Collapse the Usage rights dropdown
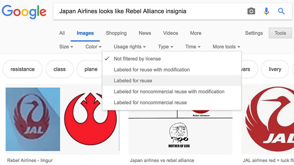 tap(130, 47)
